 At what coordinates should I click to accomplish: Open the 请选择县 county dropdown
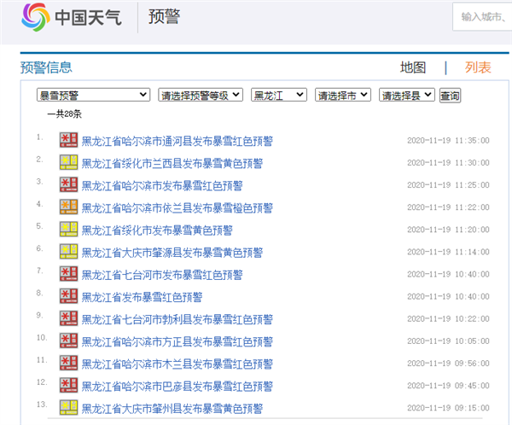click(x=407, y=95)
